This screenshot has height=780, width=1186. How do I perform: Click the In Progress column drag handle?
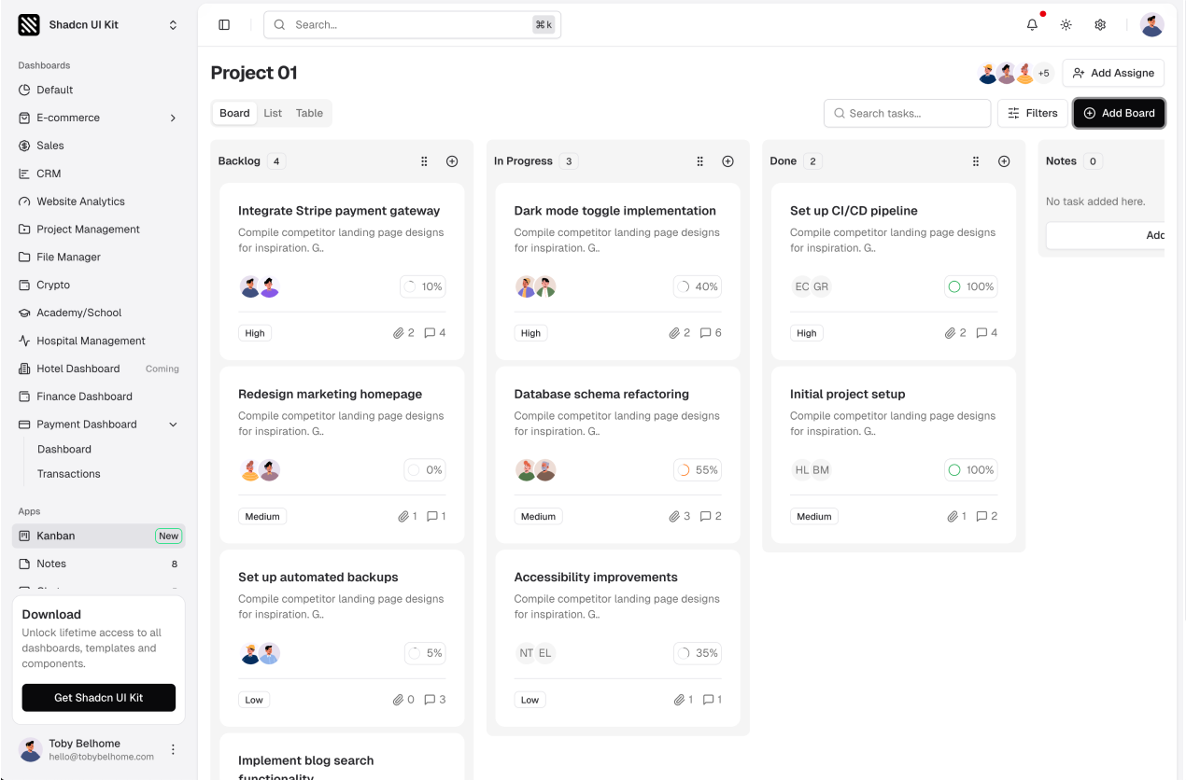(699, 161)
